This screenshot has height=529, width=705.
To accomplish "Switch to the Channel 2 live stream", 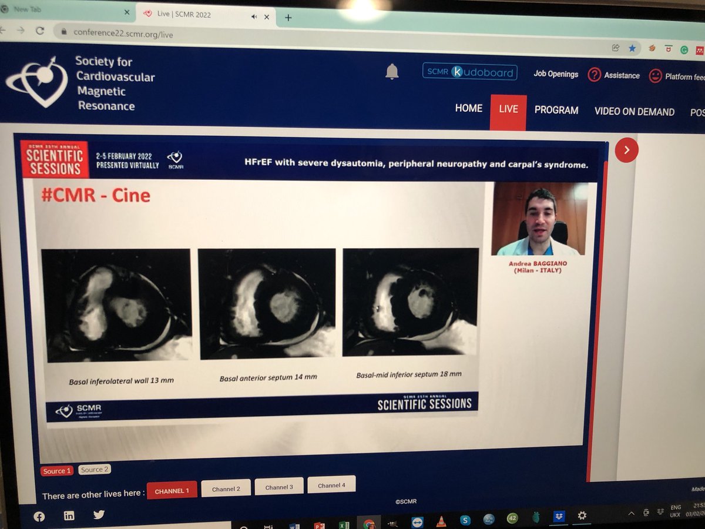I will click(x=226, y=488).
